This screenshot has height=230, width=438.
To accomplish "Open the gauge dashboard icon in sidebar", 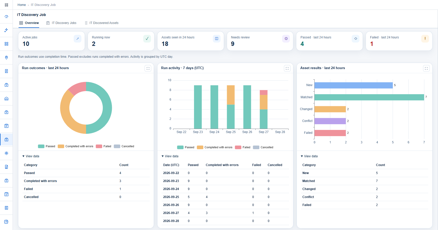I will tap(6, 17).
